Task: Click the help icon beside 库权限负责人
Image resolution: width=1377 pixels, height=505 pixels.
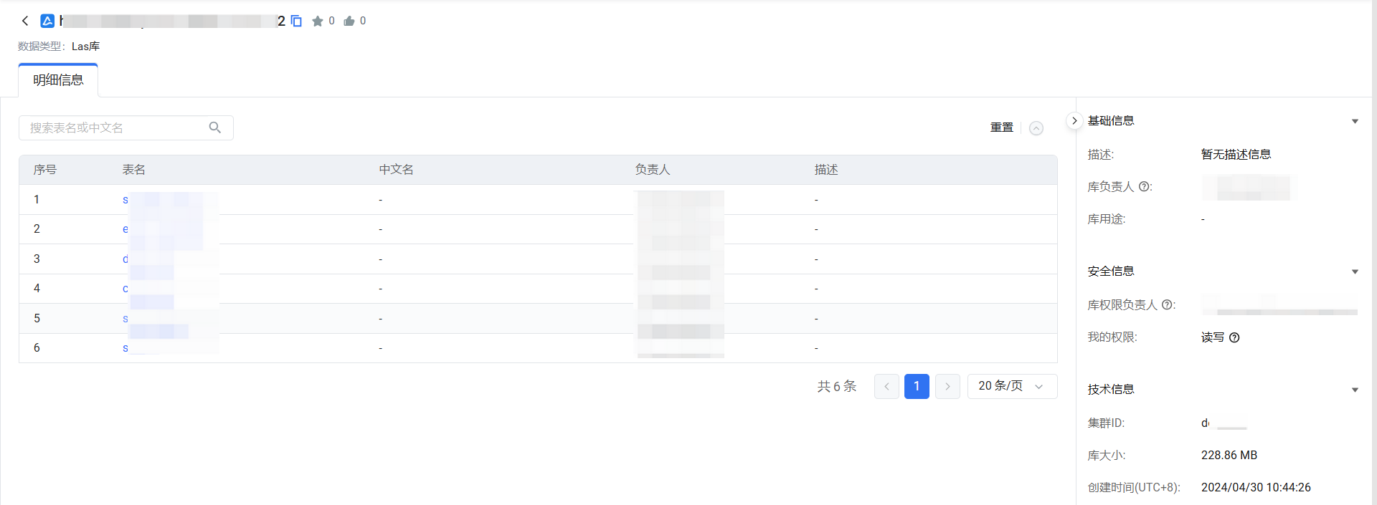Action: click(1168, 305)
